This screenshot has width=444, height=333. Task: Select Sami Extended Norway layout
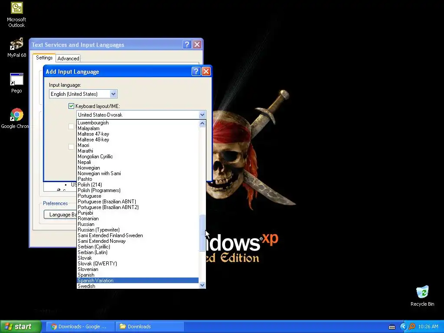137,241
